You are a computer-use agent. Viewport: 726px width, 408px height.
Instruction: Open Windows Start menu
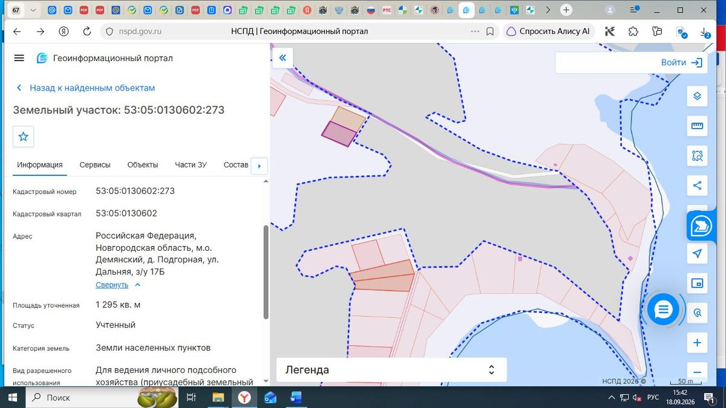click(x=12, y=398)
